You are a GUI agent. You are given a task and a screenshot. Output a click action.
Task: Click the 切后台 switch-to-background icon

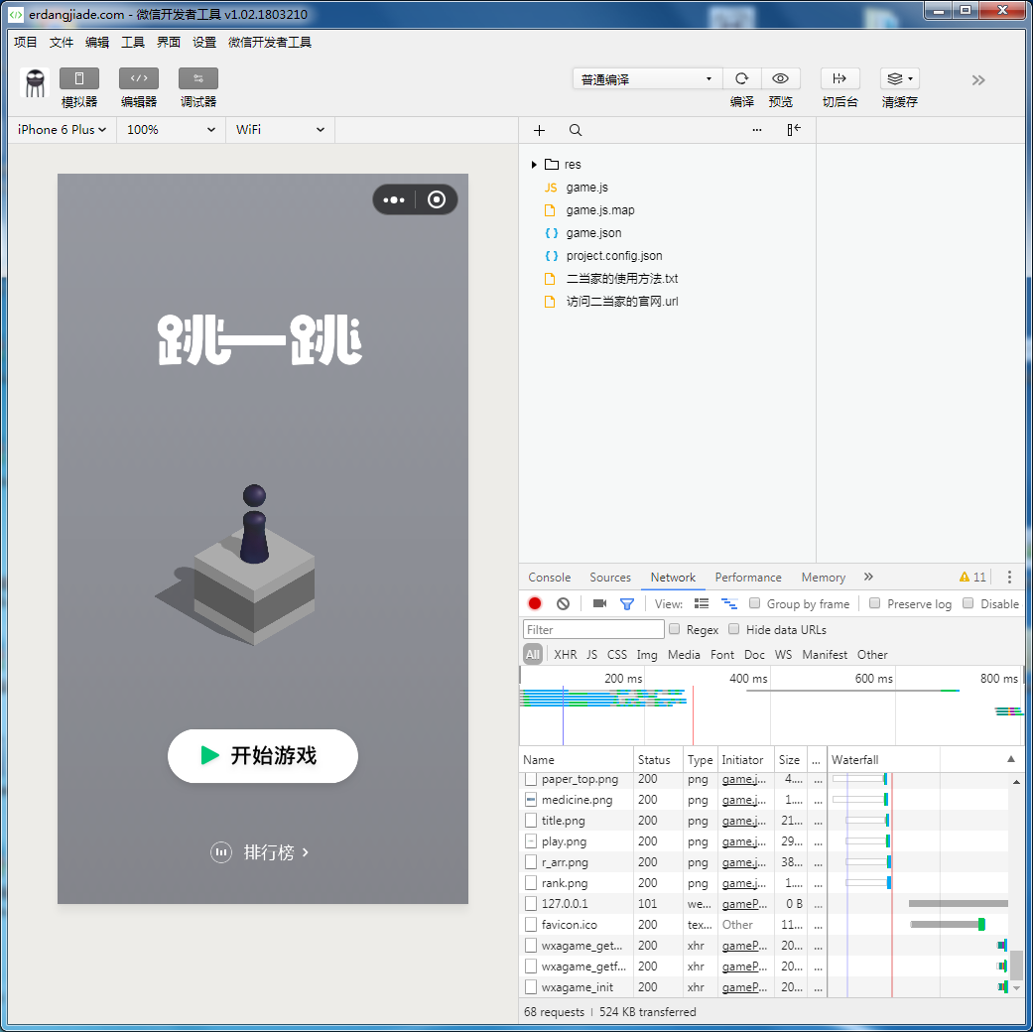point(839,78)
